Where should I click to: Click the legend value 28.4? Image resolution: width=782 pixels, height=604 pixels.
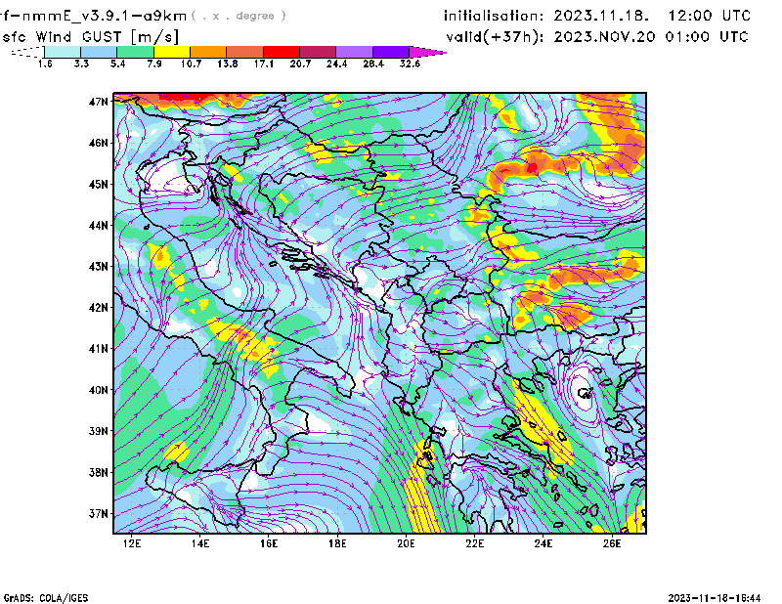tap(373, 64)
